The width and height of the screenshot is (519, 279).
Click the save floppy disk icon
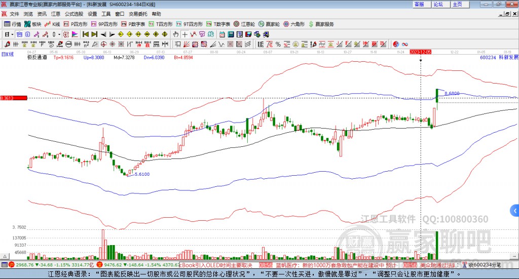click(x=248, y=34)
